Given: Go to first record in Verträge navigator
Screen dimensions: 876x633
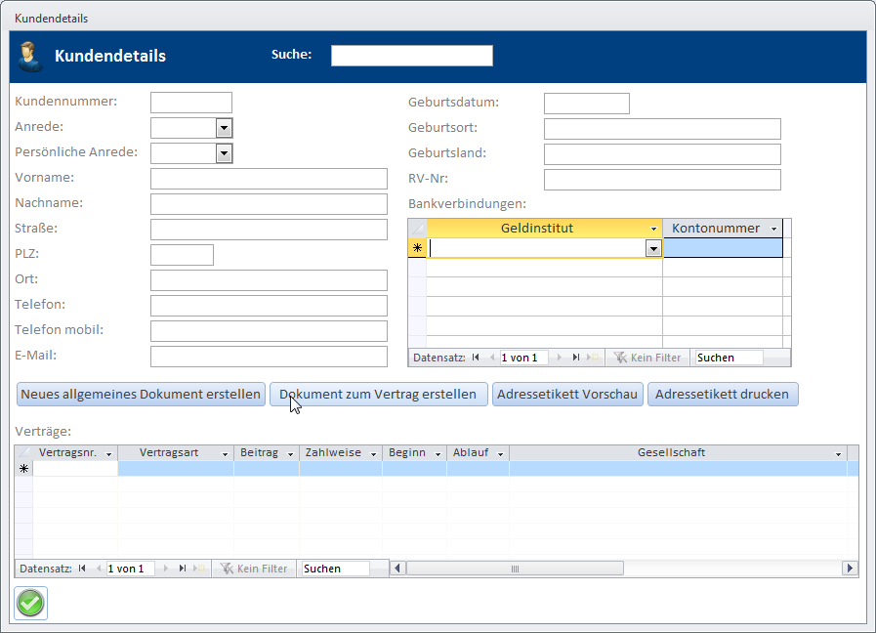Looking at the screenshot, I should click(x=82, y=569).
